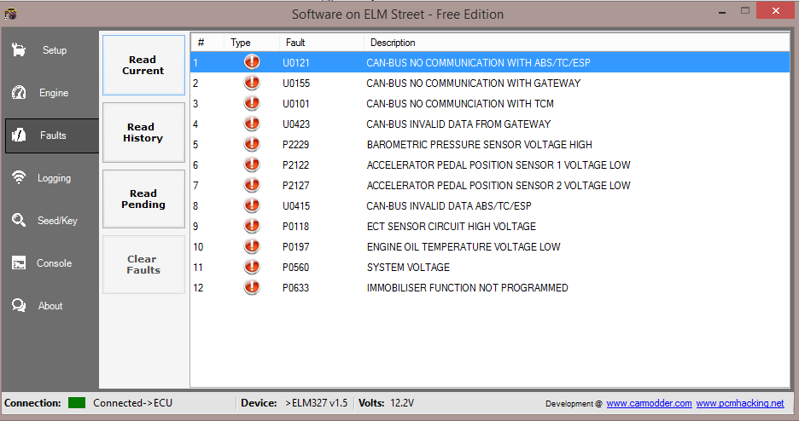Open the www.carmodder.com link
The width and height of the screenshot is (799, 421).
click(x=649, y=403)
